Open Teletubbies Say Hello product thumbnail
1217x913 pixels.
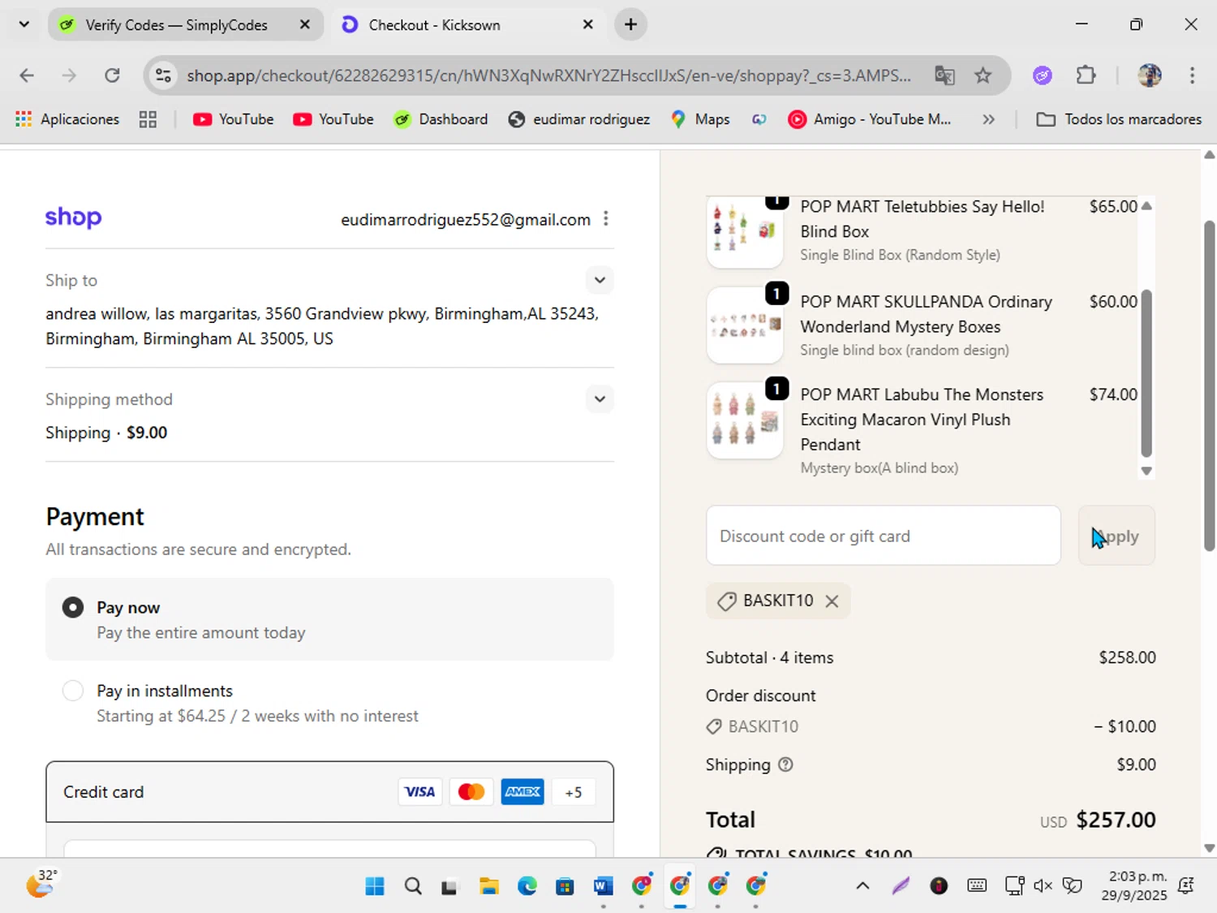point(745,232)
